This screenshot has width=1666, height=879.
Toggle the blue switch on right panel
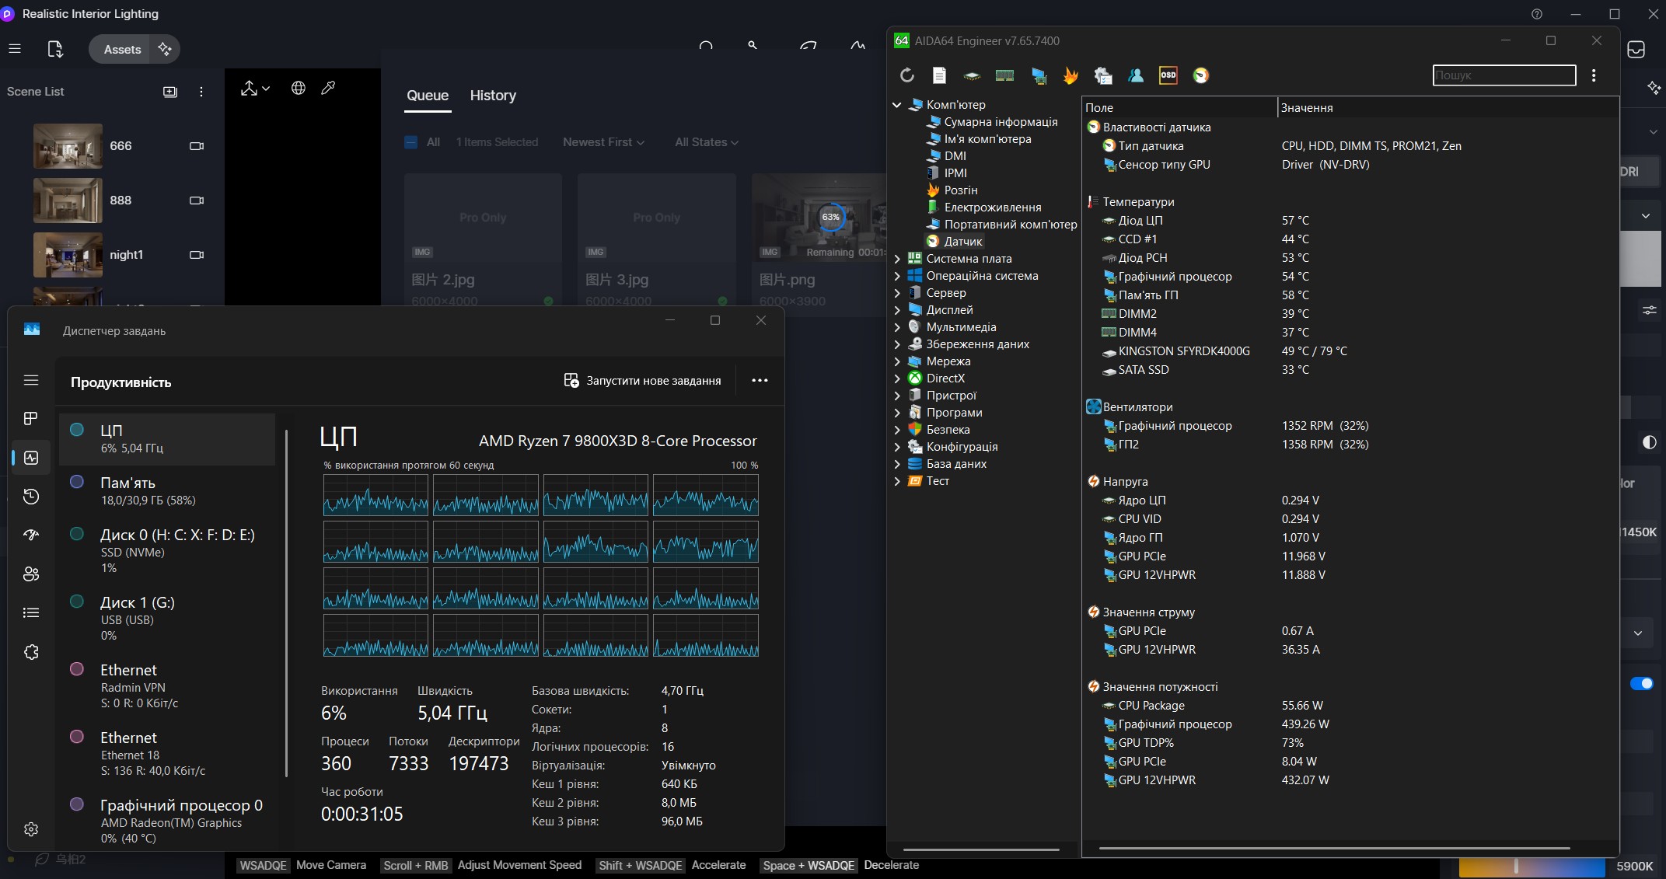(x=1641, y=684)
